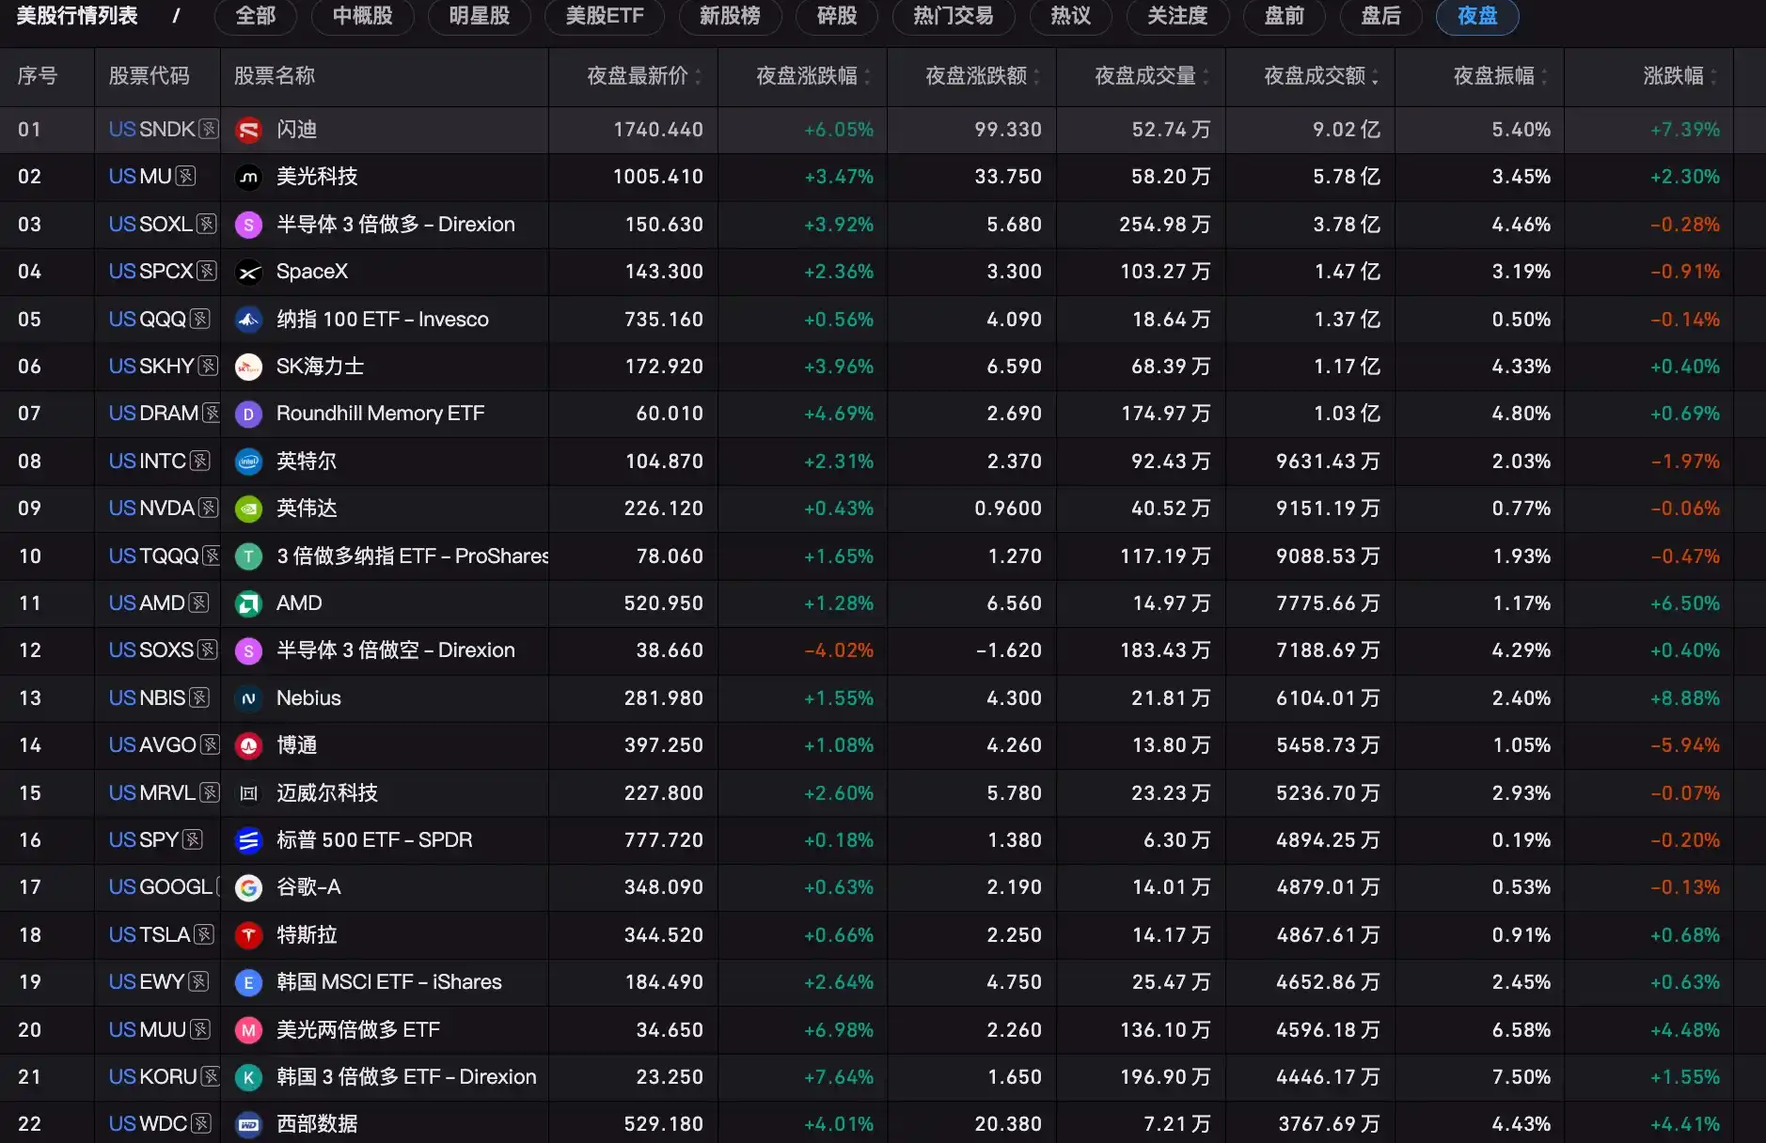Screen dimensions: 1766x1143
Task: Sort by 夜盘涨跌额 column arrow
Action: tap(1036, 77)
